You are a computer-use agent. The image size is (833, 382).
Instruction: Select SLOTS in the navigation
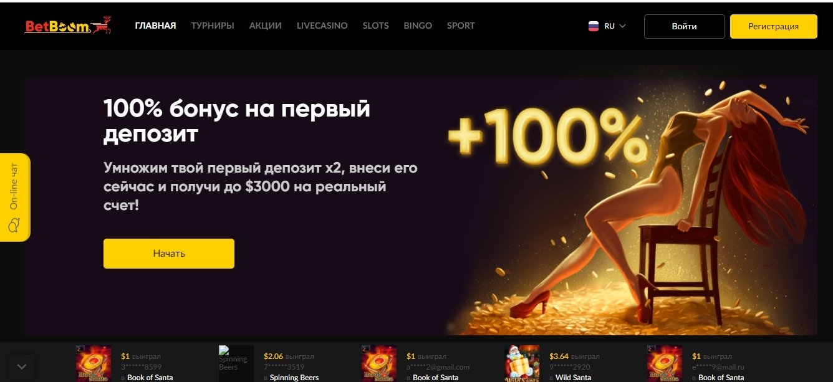[376, 26]
